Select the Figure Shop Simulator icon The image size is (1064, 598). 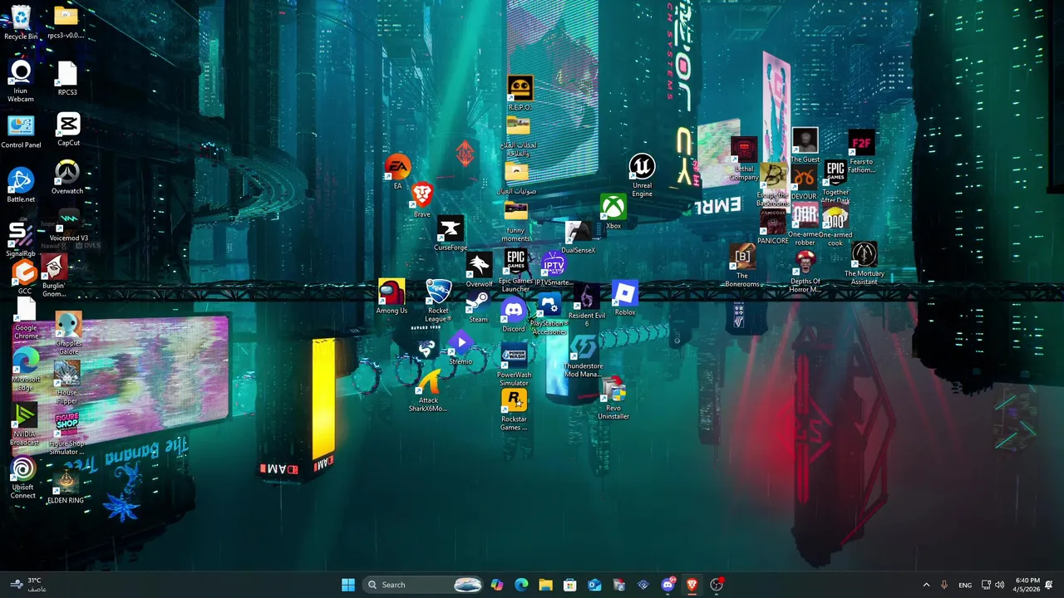coord(66,434)
